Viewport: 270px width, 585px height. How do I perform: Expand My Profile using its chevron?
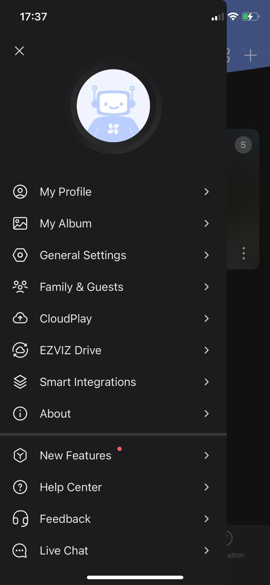(206, 192)
